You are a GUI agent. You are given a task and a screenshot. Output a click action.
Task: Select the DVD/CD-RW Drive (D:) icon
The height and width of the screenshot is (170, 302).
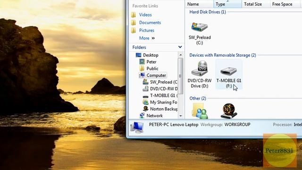pyautogui.click(x=200, y=68)
